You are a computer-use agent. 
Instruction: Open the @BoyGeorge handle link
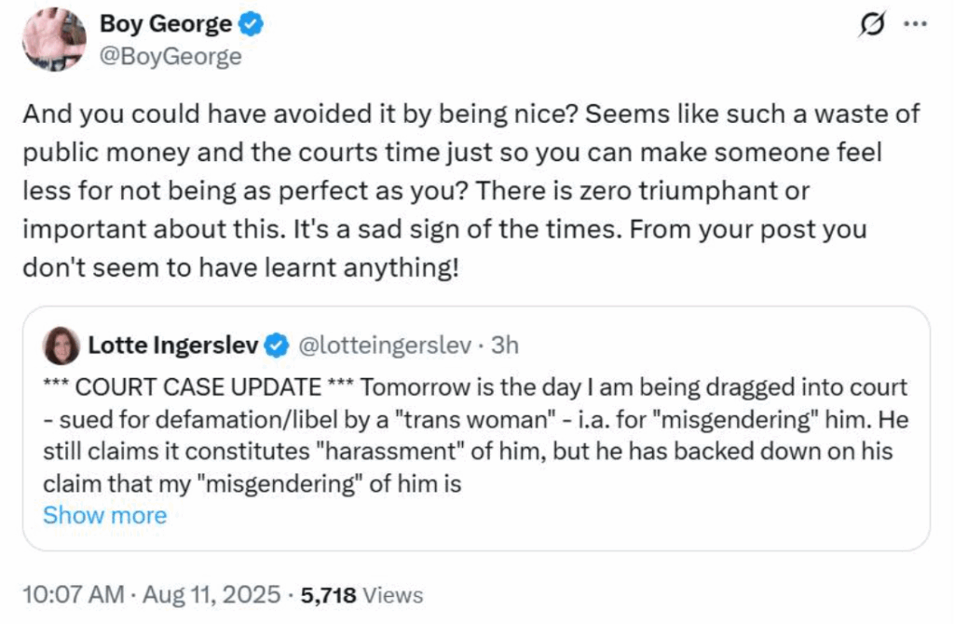point(170,57)
